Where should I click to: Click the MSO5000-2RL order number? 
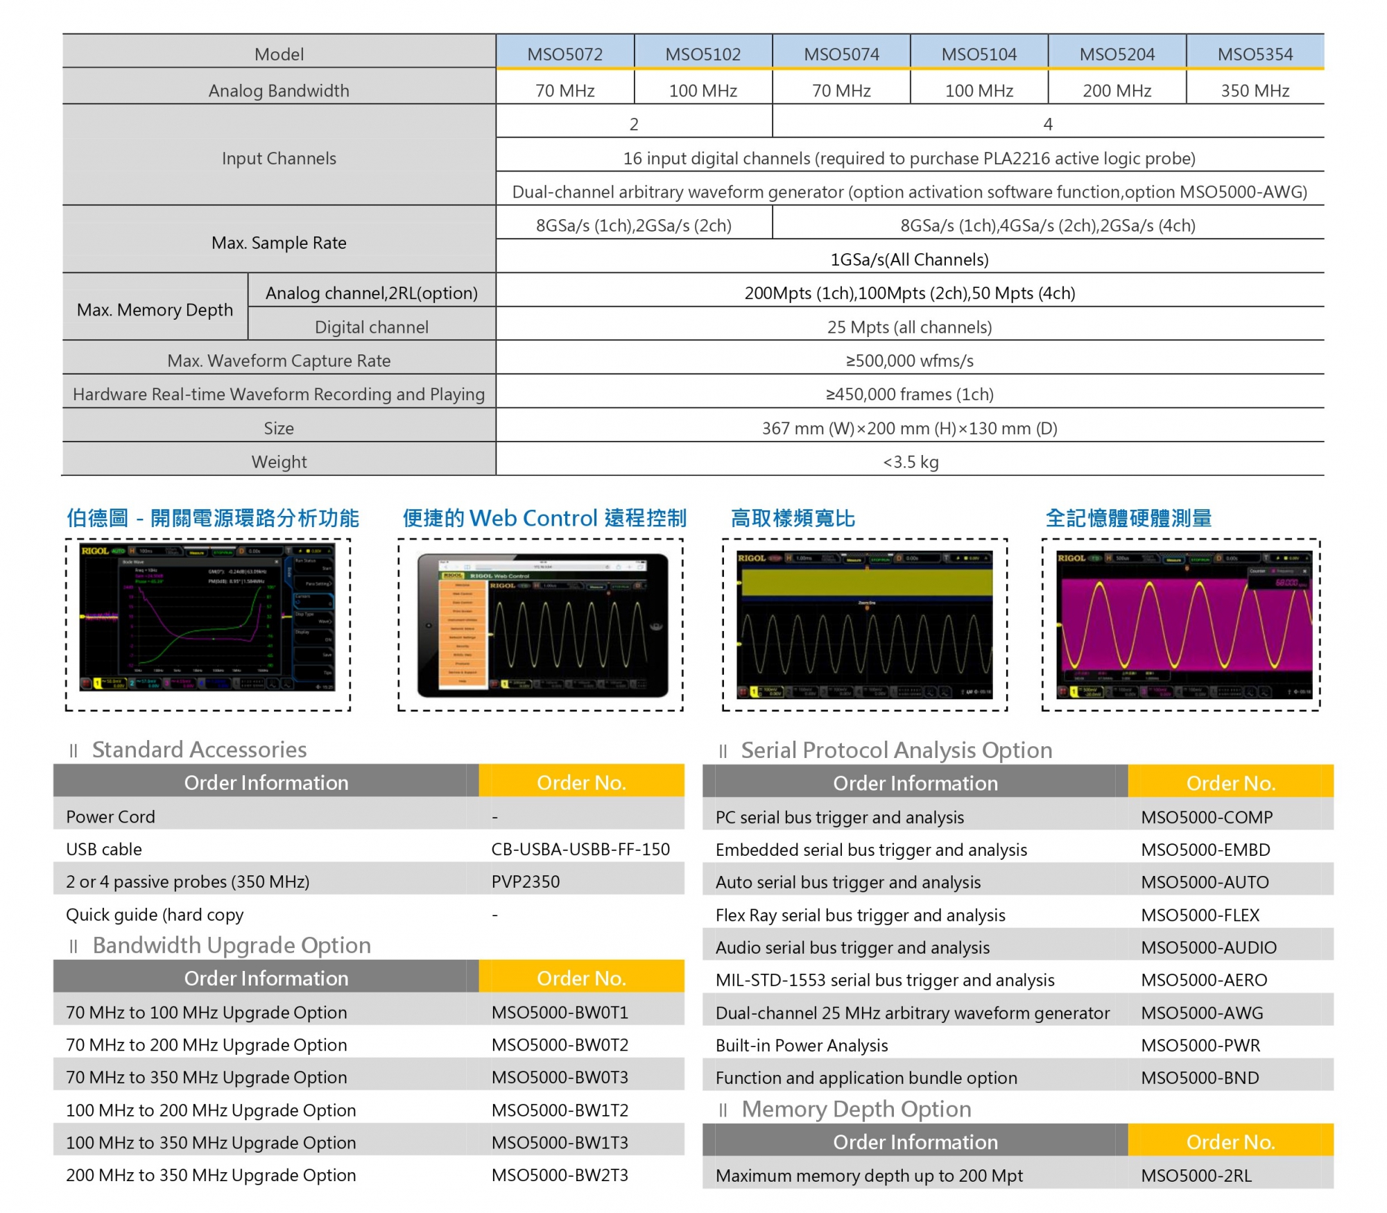click(x=1196, y=1176)
